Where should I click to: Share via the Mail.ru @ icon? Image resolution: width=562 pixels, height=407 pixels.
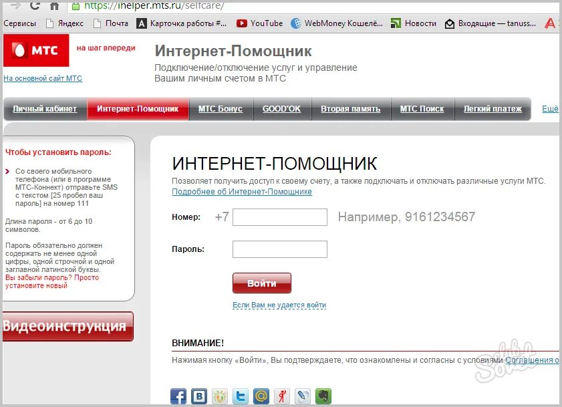click(x=261, y=396)
